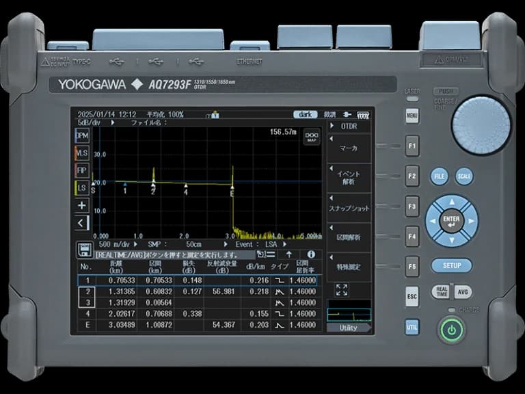Viewport: 525px width, 394px height.
Task: Tap the floppy disk save icon
Action: pos(84,250)
